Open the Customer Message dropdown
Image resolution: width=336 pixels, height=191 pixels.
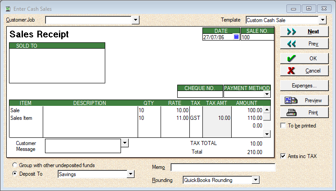tap(125, 143)
